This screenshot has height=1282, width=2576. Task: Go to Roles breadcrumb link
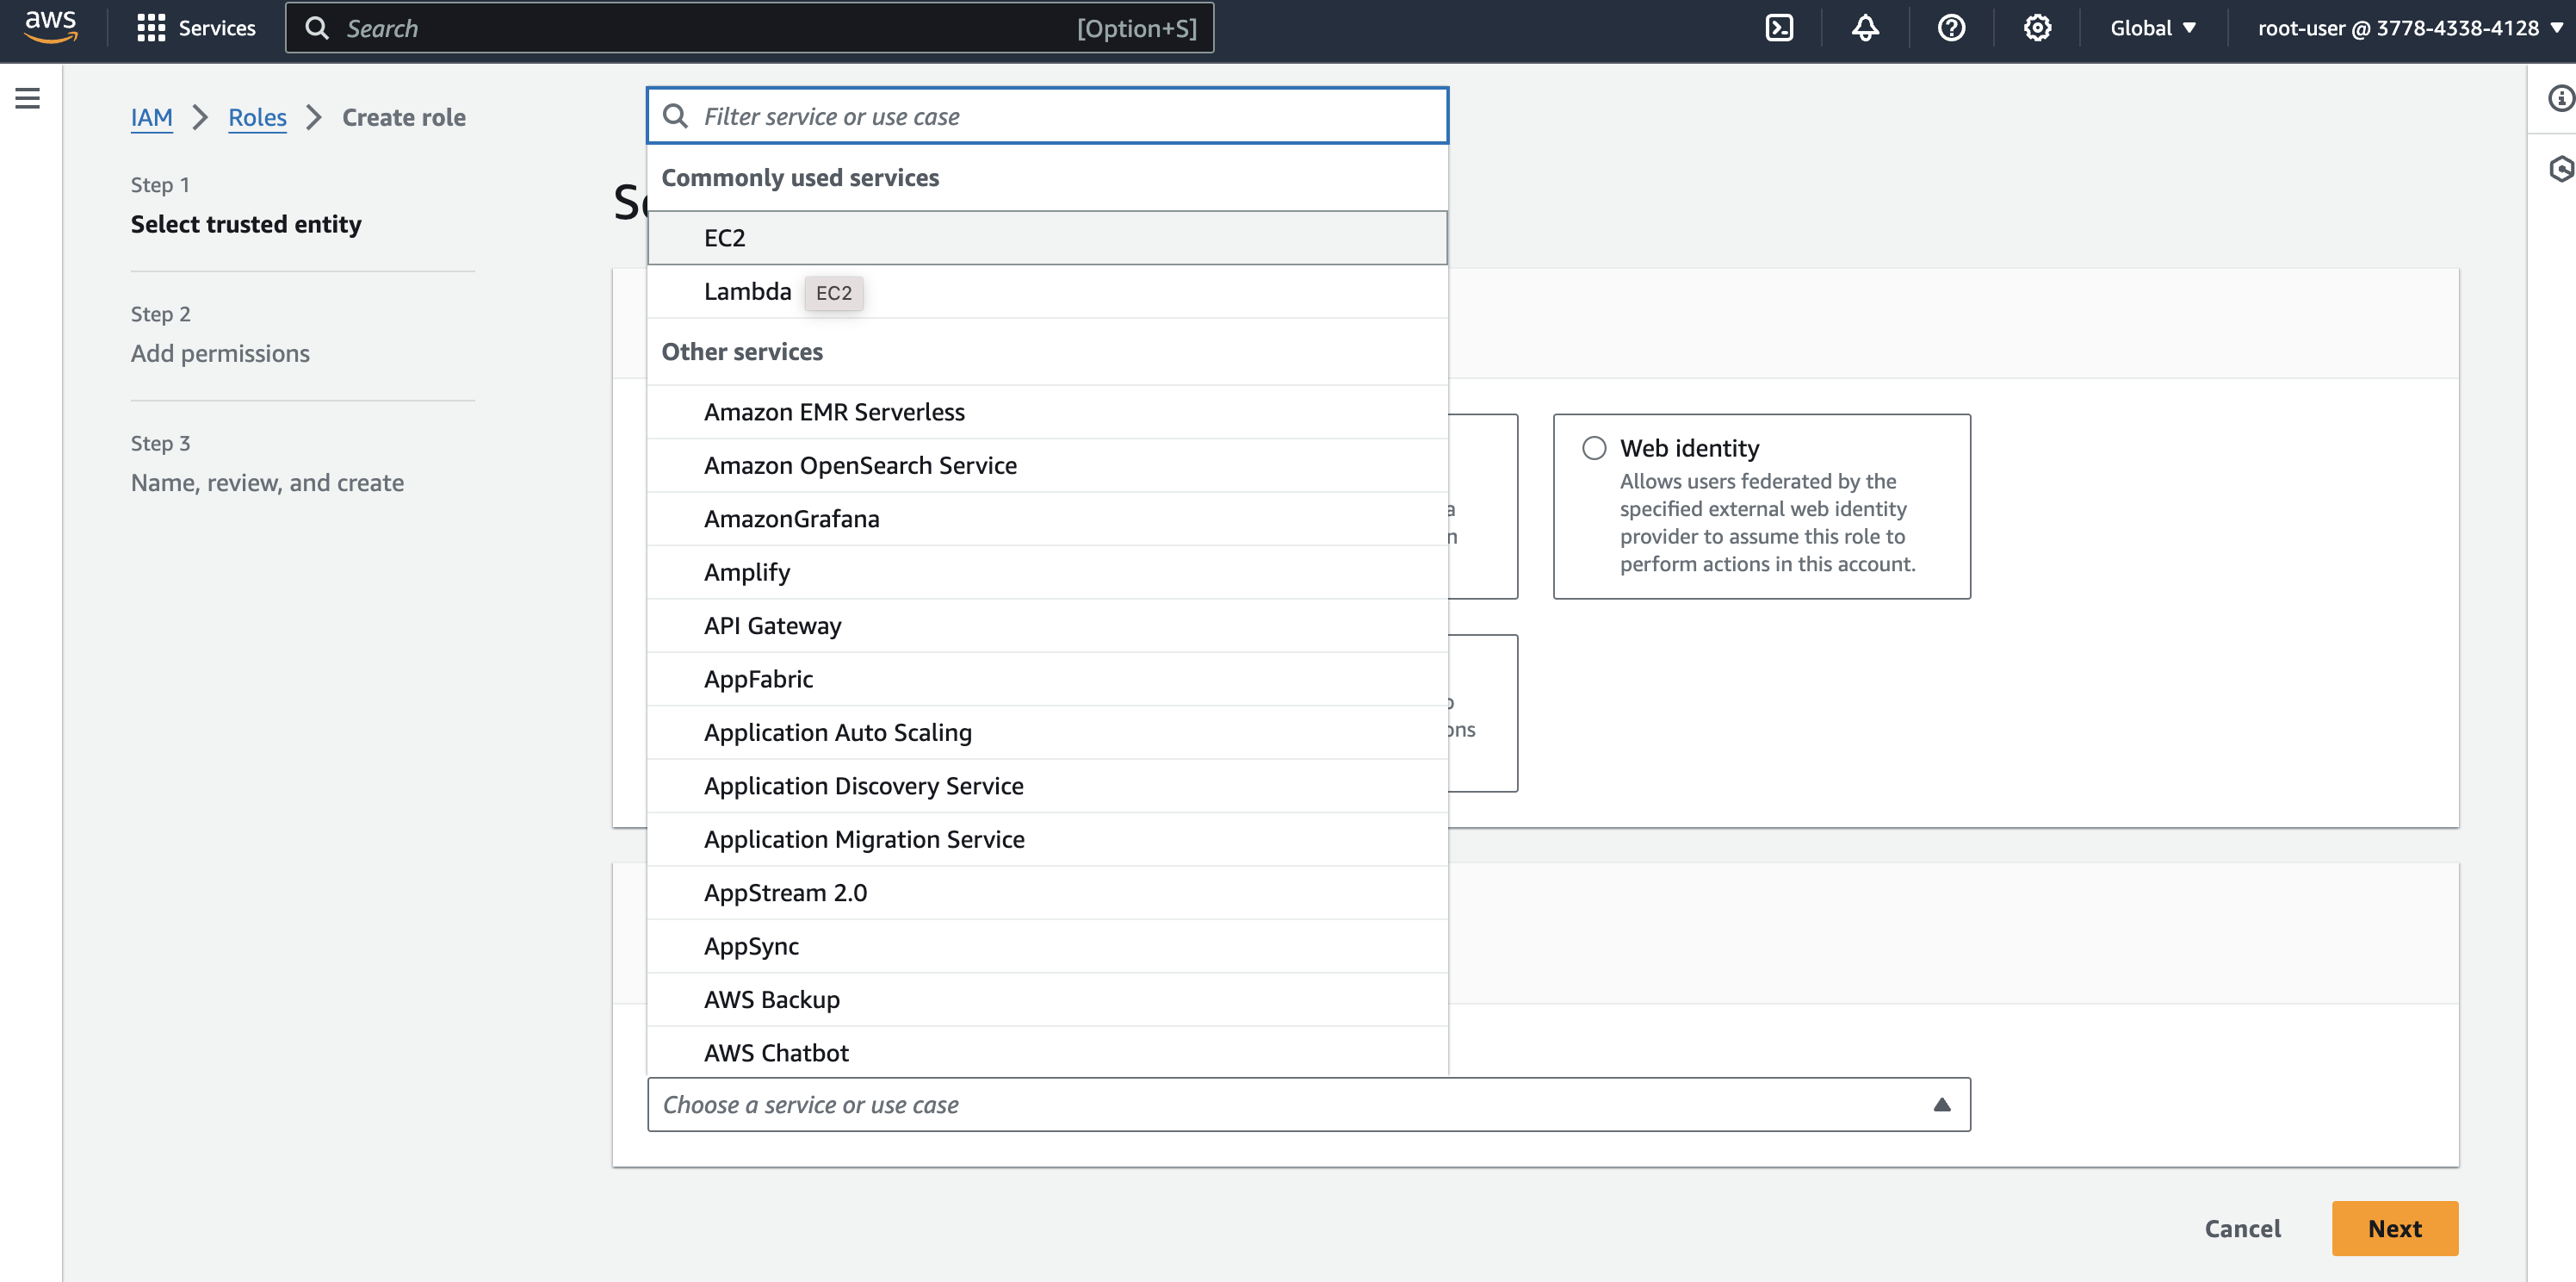(x=257, y=117)
